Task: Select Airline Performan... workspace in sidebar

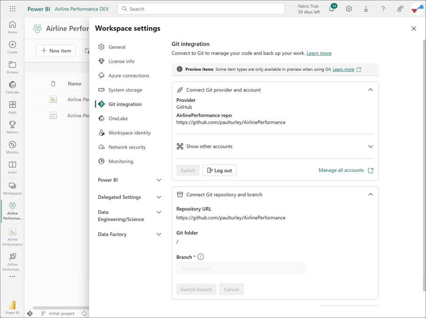Action: tap(13, 211)
